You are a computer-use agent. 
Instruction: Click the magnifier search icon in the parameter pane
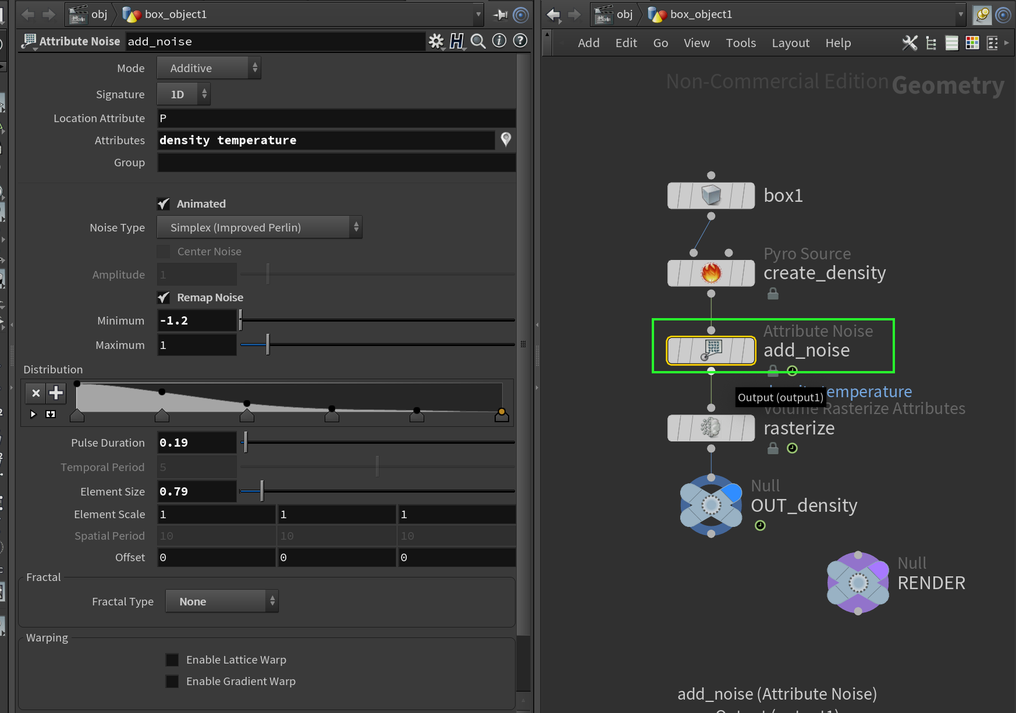tap(478, 41)
